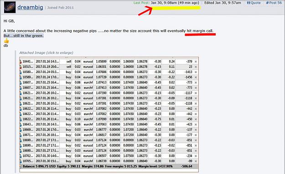Click the 'Hi GB,' greeting line
This screenshot has height=174, width=285.
[9, 21]
